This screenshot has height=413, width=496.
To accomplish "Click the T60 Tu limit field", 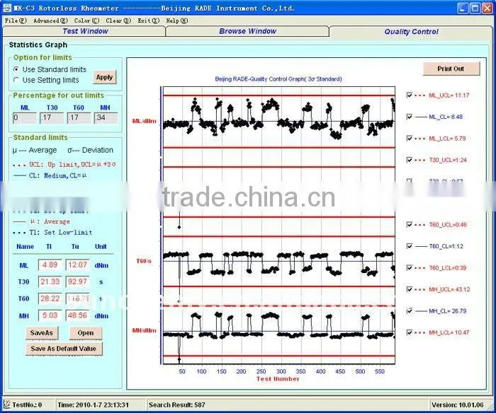I will 77,298.
